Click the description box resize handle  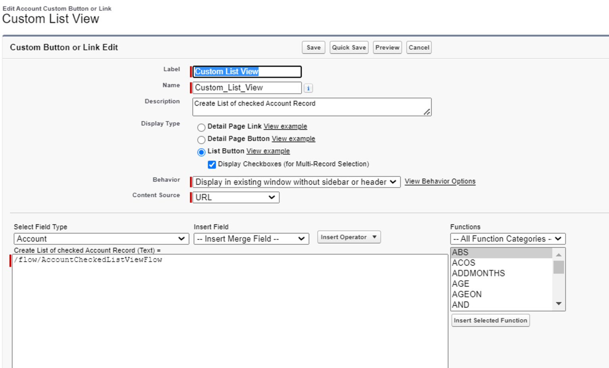coord(427,112)
